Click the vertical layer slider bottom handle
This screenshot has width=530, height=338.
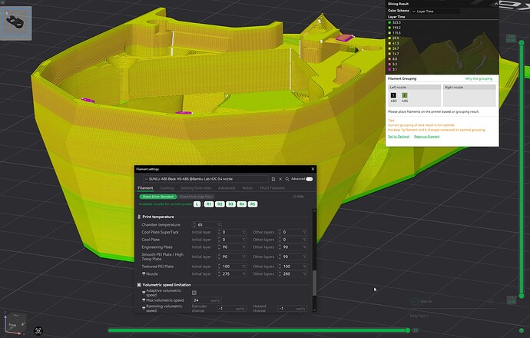(x=522, y=296)
